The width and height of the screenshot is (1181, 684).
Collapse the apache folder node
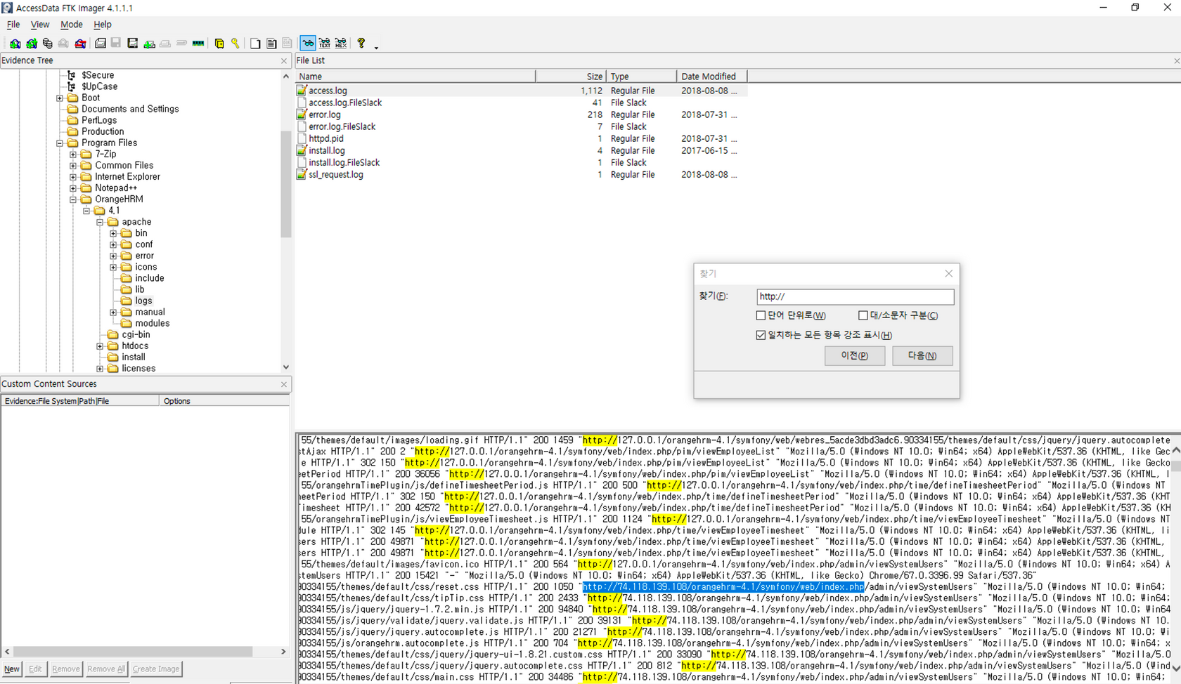click(x=100, y=222)
